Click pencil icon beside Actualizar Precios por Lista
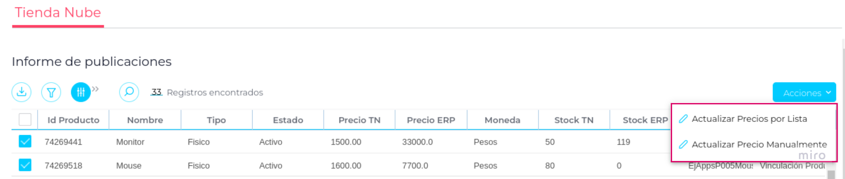This screenshot has height=179, width=845. [x=683, y=119]
